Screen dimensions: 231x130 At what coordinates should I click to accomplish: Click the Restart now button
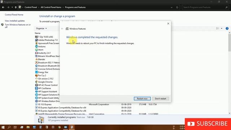(142, 99)
